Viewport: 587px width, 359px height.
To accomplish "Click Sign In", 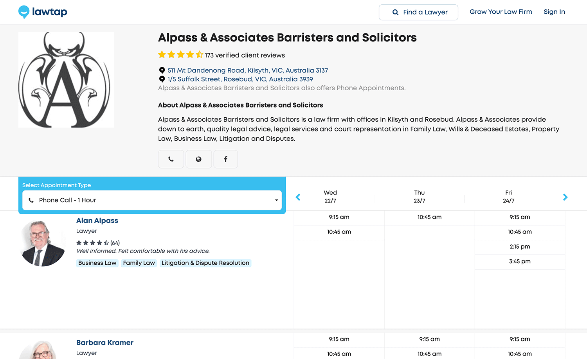I will (554, 12).
